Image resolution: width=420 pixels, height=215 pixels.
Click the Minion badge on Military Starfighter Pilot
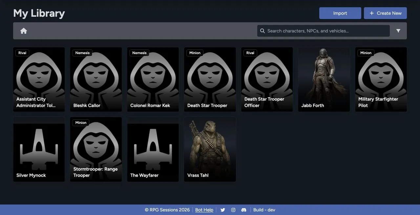coord(366,53)
